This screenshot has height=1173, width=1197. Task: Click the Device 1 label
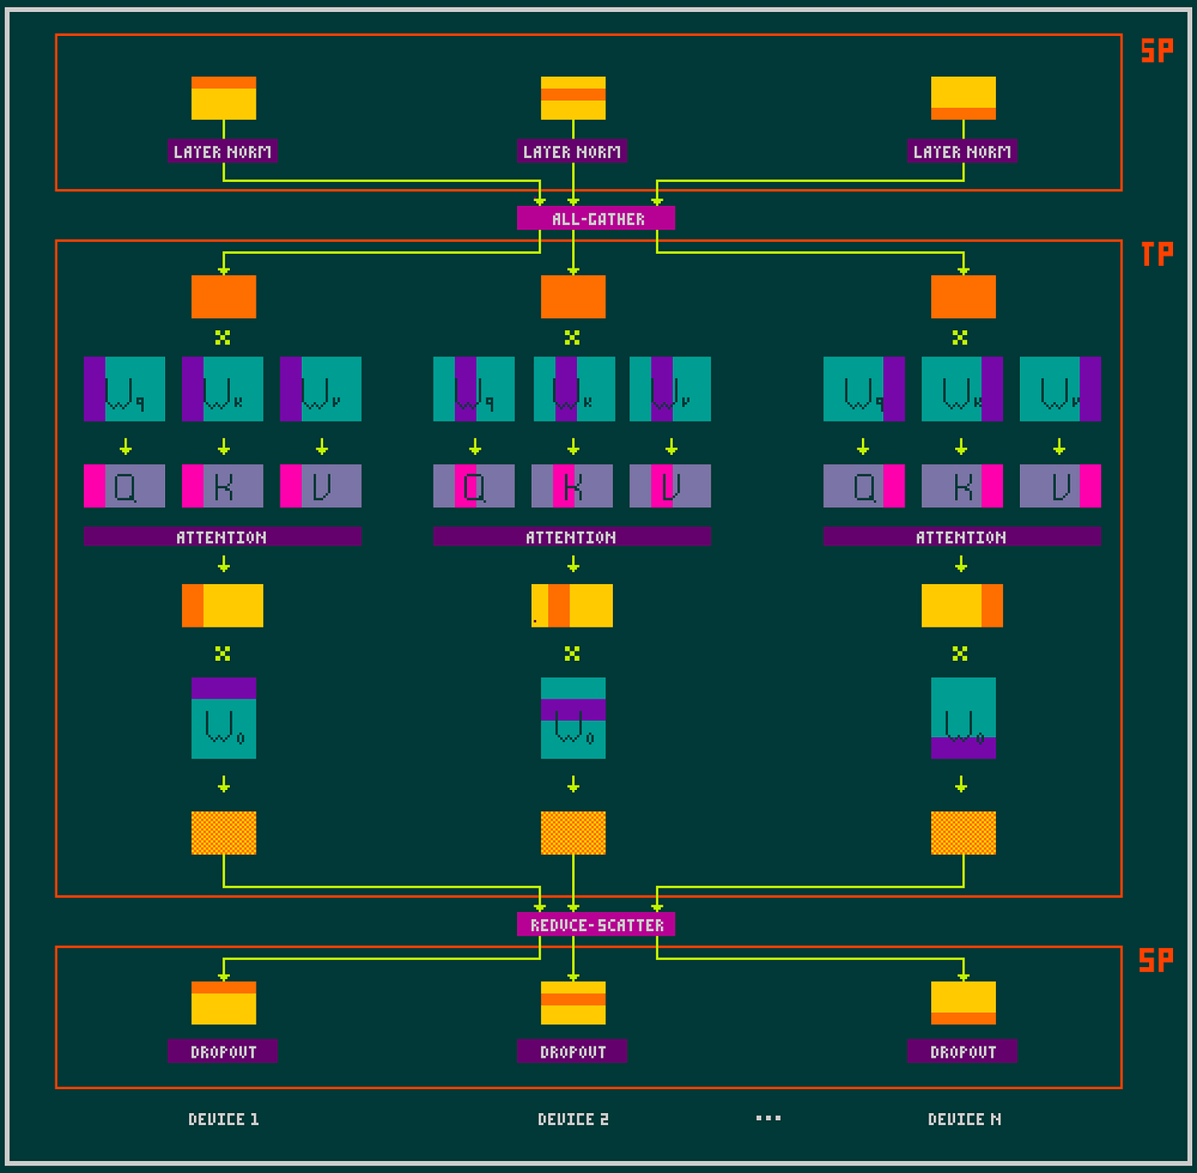coord(223,1118)
